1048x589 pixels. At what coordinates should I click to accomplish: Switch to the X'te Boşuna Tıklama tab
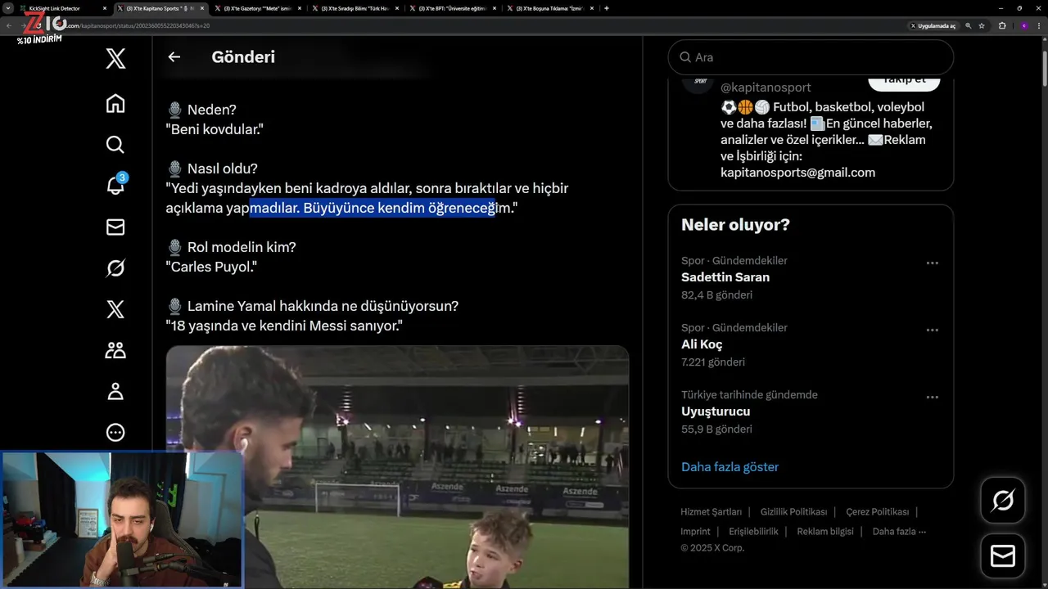(x=549, y=8)
